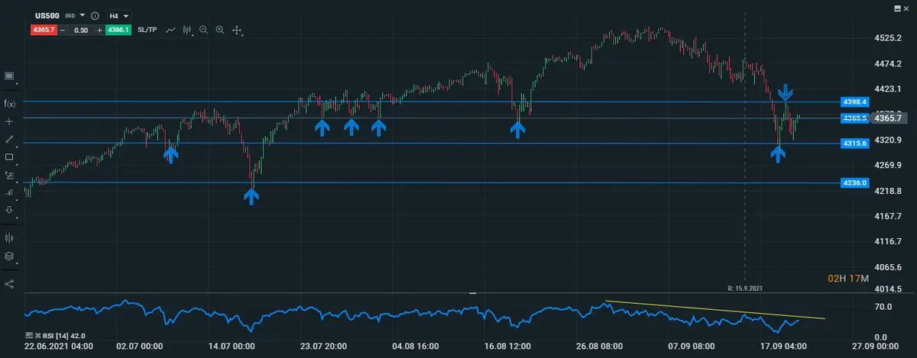Toggle the chart move/pan mode
The height and width of the screenshot is (358, 917).
237,31
